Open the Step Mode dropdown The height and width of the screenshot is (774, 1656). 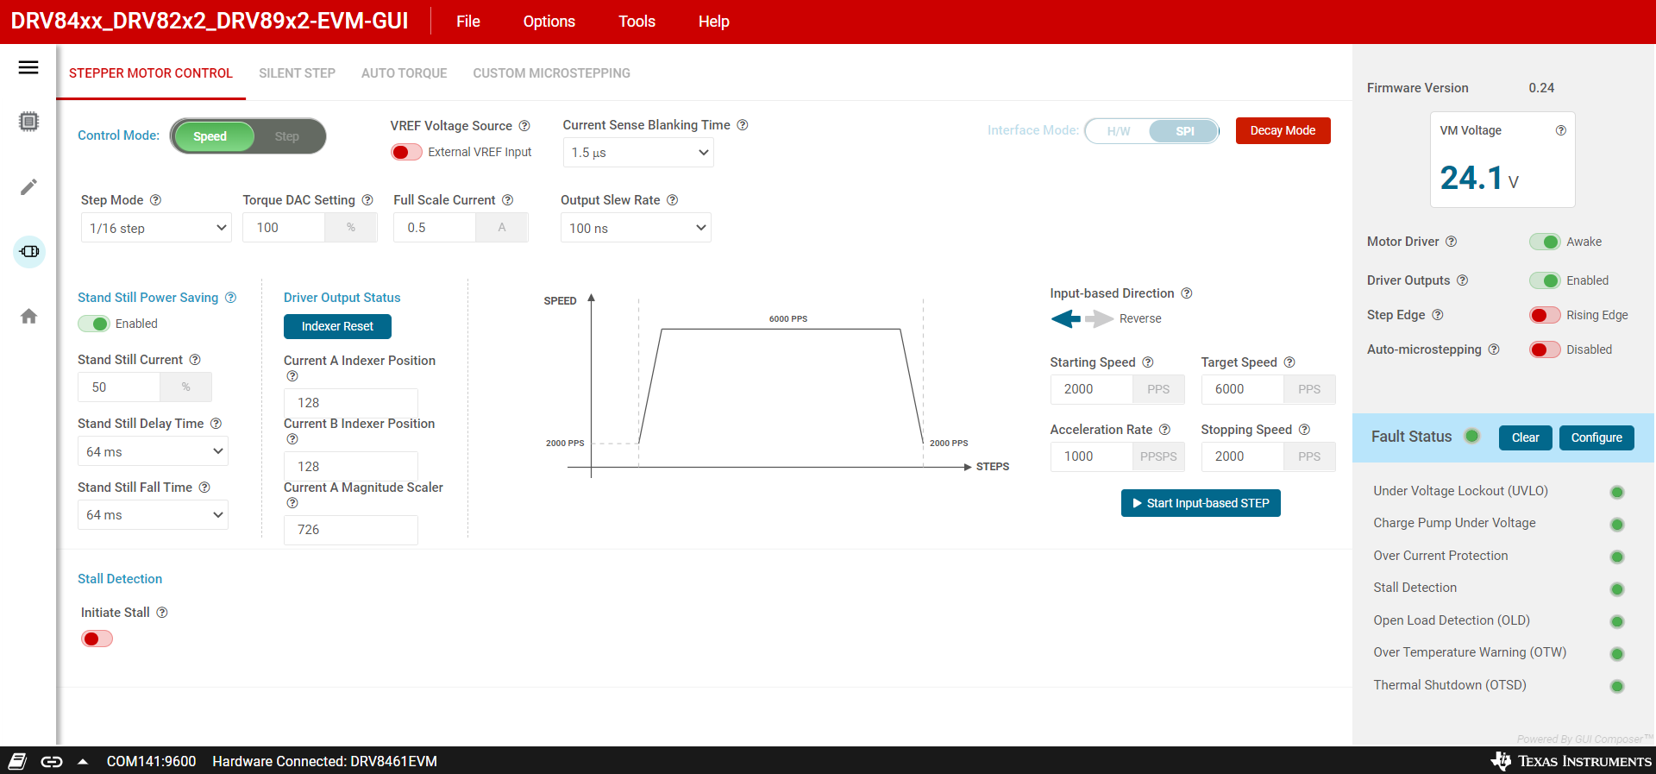[156, 228]
